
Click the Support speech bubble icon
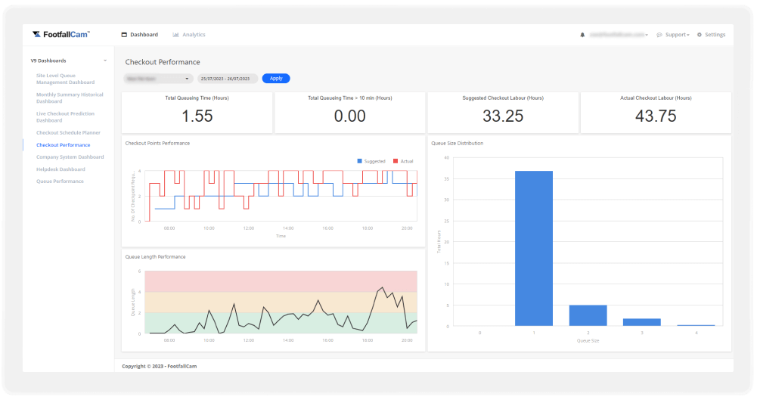coord(659,35)
